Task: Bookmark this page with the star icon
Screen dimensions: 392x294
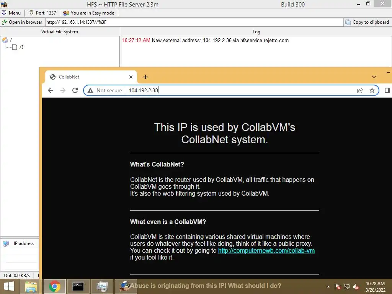Action: (372, 90)
